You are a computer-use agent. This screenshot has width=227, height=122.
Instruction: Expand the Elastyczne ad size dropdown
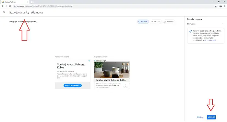[205, 24]
